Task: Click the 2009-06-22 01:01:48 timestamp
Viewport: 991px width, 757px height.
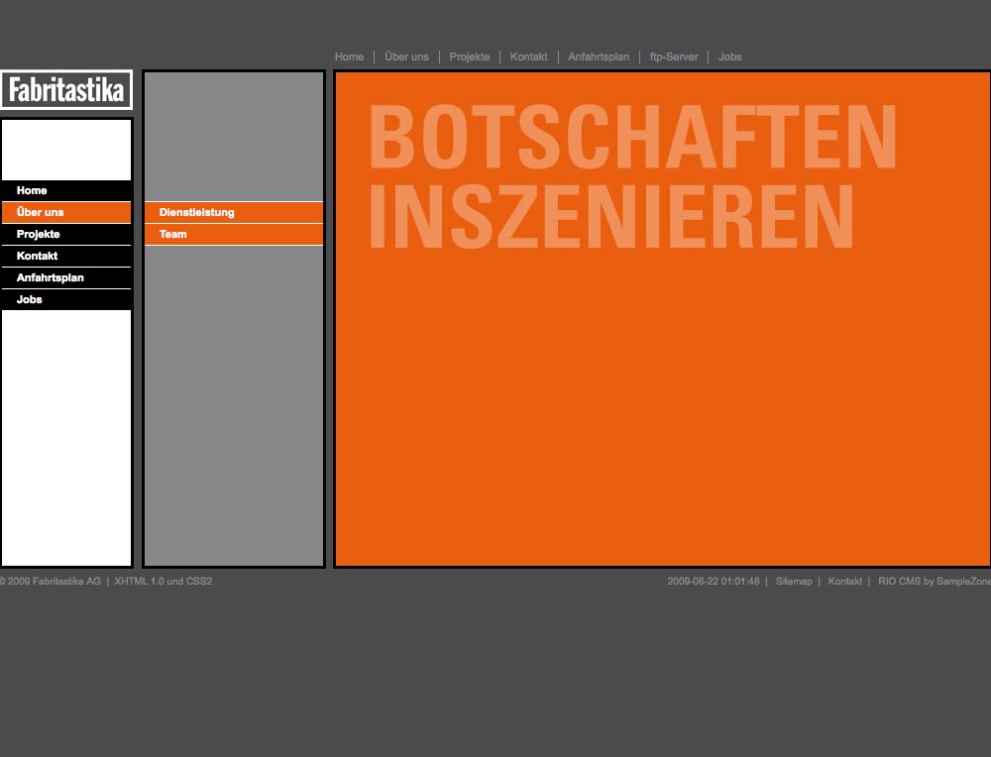Action: [714, 582]
